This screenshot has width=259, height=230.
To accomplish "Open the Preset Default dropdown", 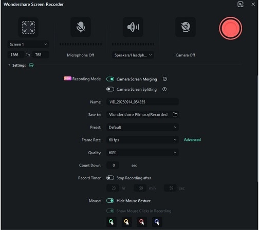I will coord(142,127).
